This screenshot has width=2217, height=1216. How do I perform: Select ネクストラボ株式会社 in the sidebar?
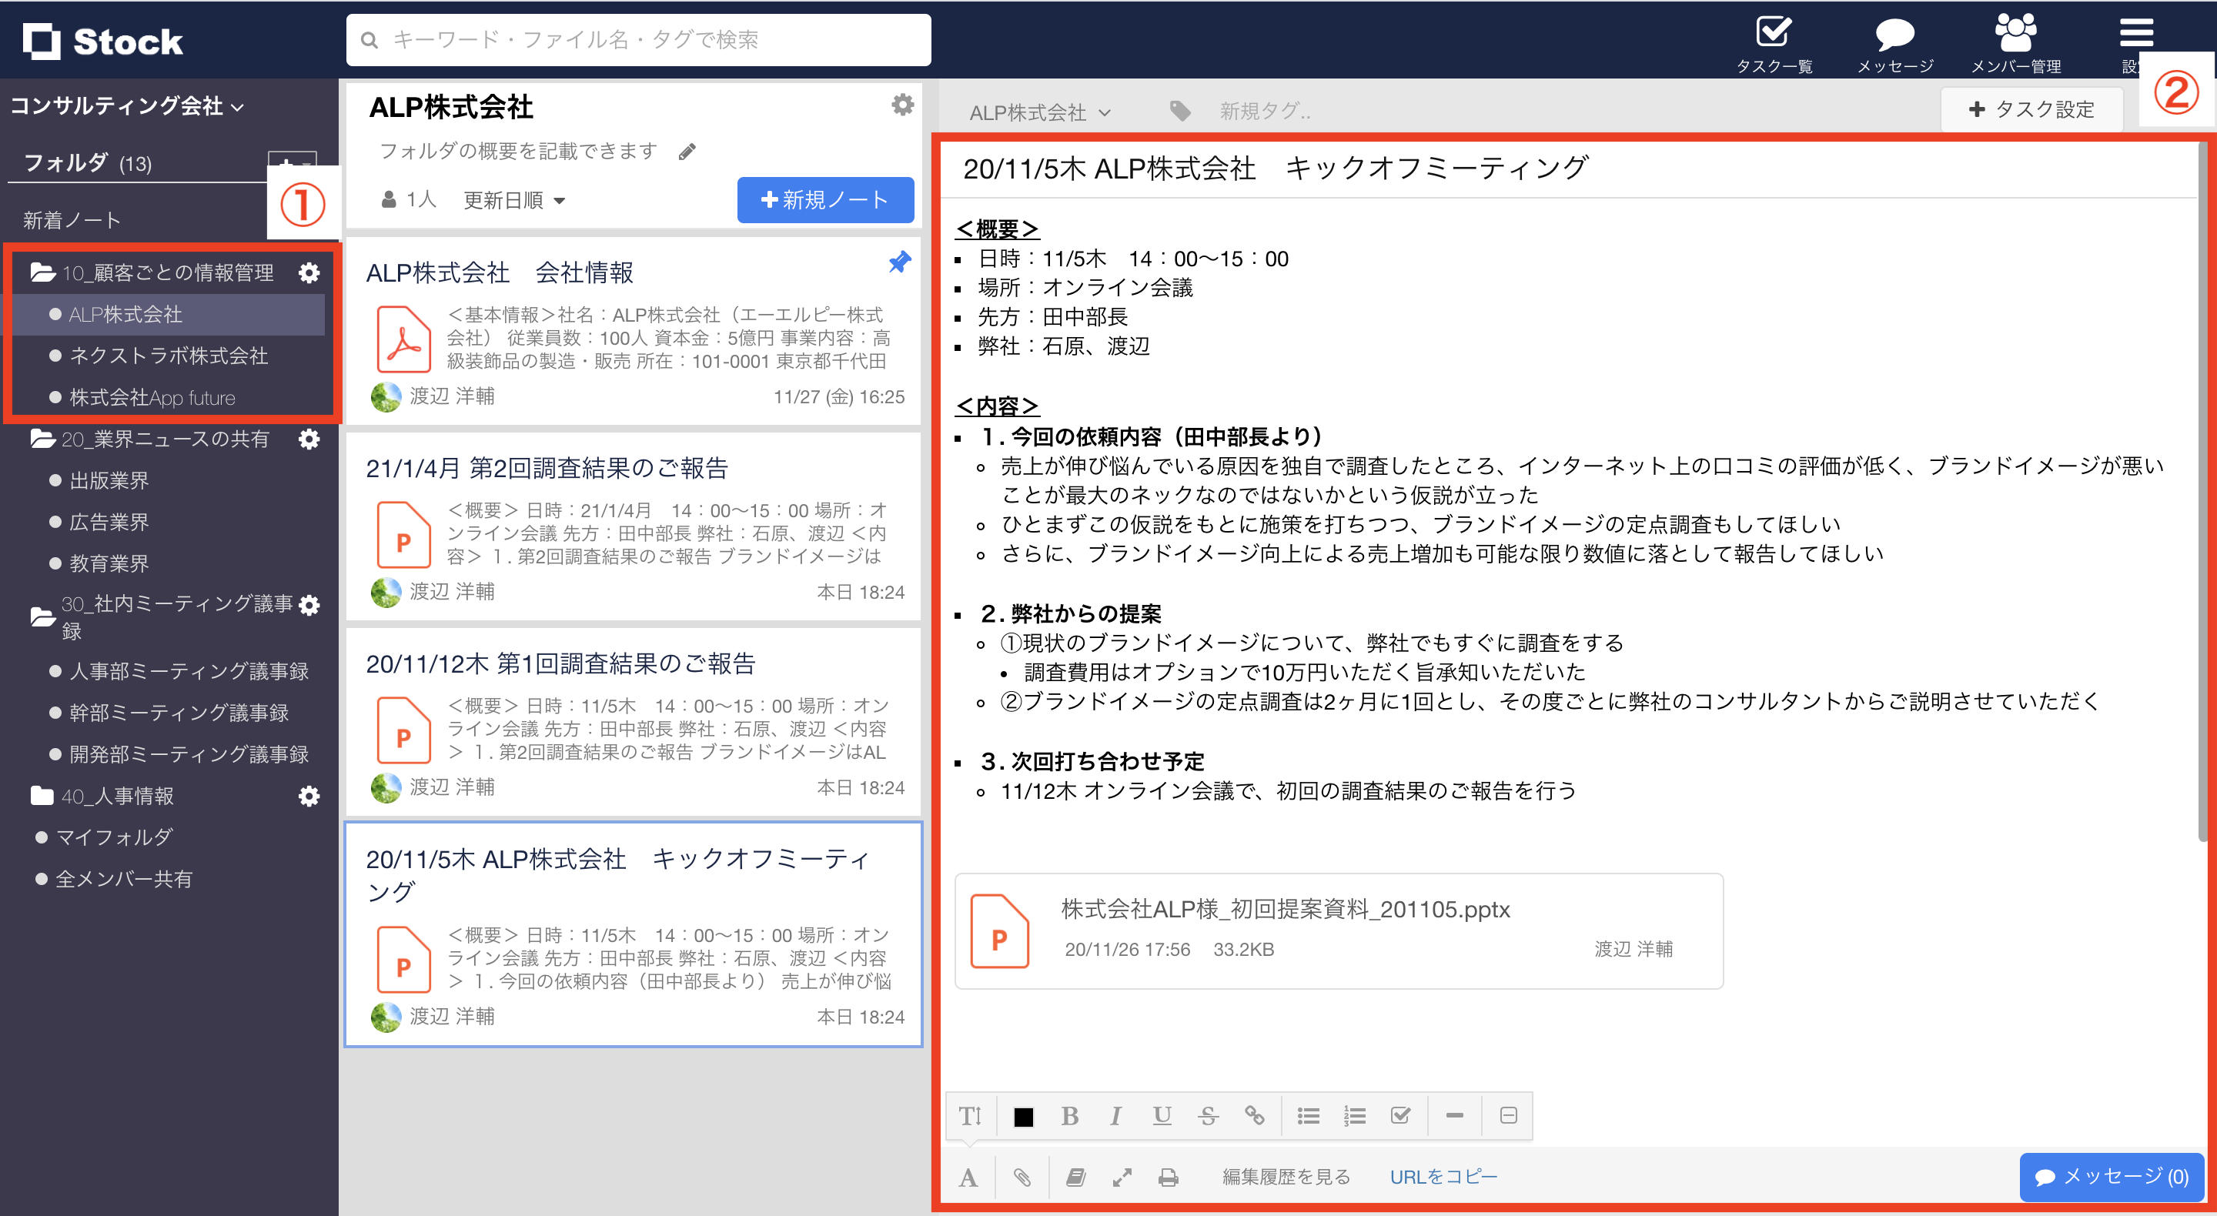169,356
